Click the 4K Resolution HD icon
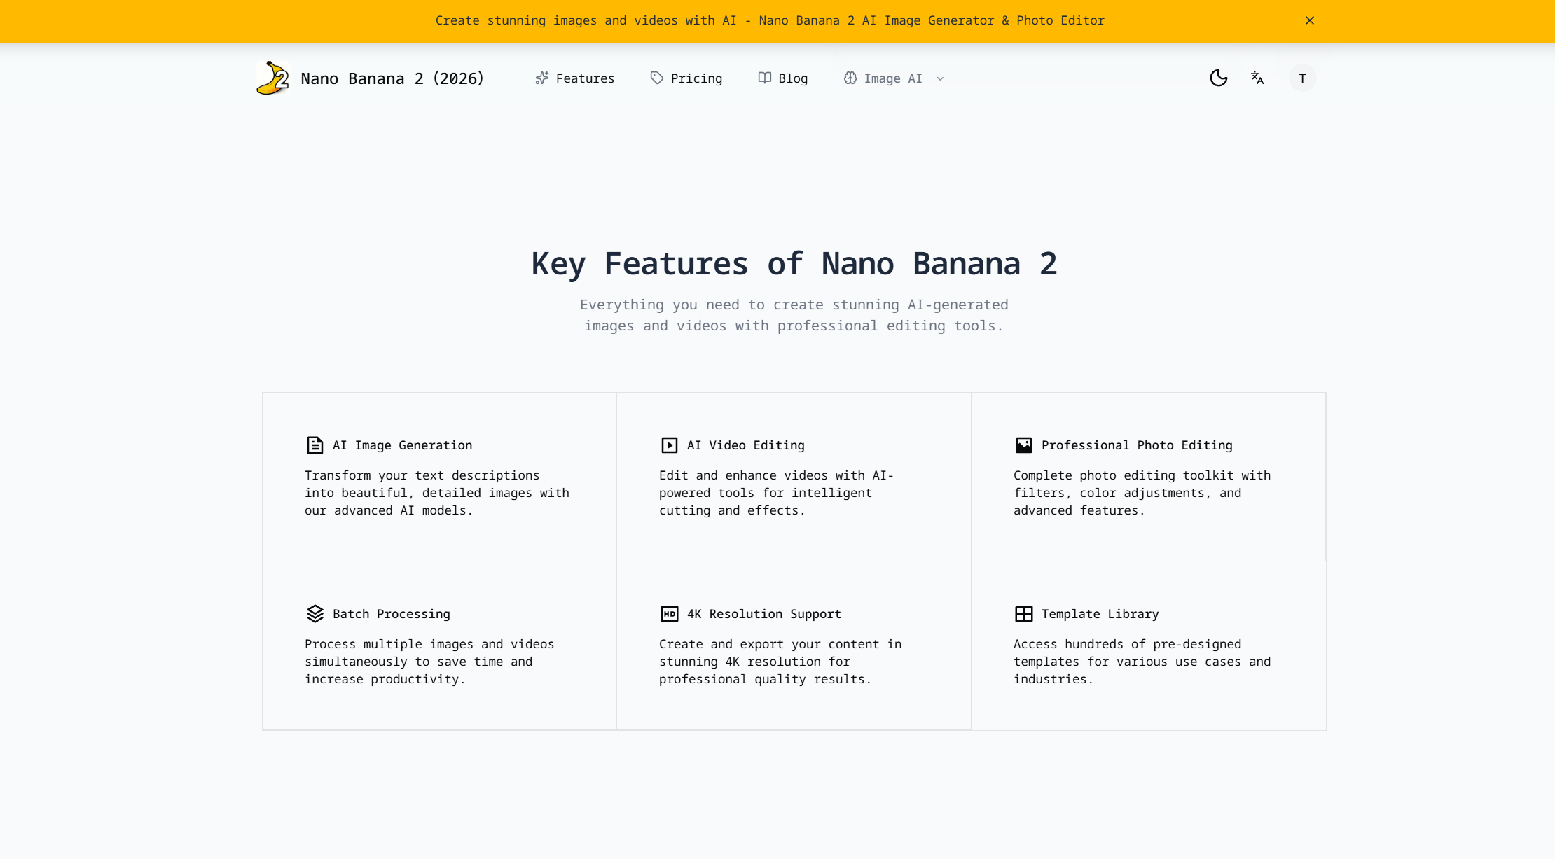Image resolution: width=1555 pixels, height=859 pixels. [669, 614]
